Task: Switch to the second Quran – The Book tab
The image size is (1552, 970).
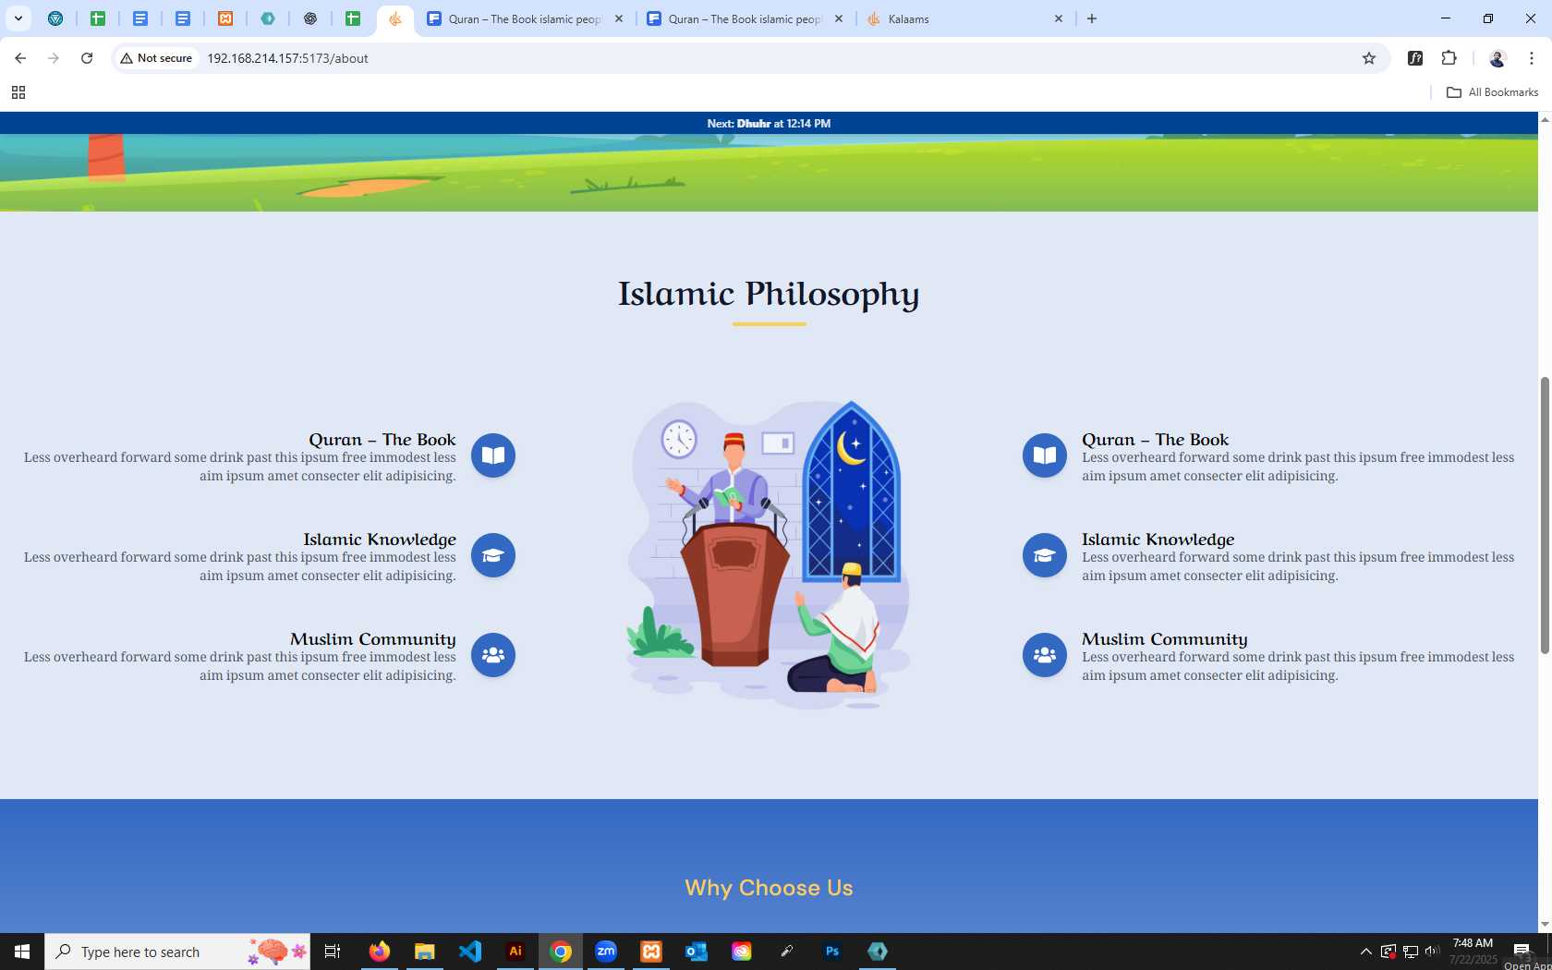Action: (744, 18)
